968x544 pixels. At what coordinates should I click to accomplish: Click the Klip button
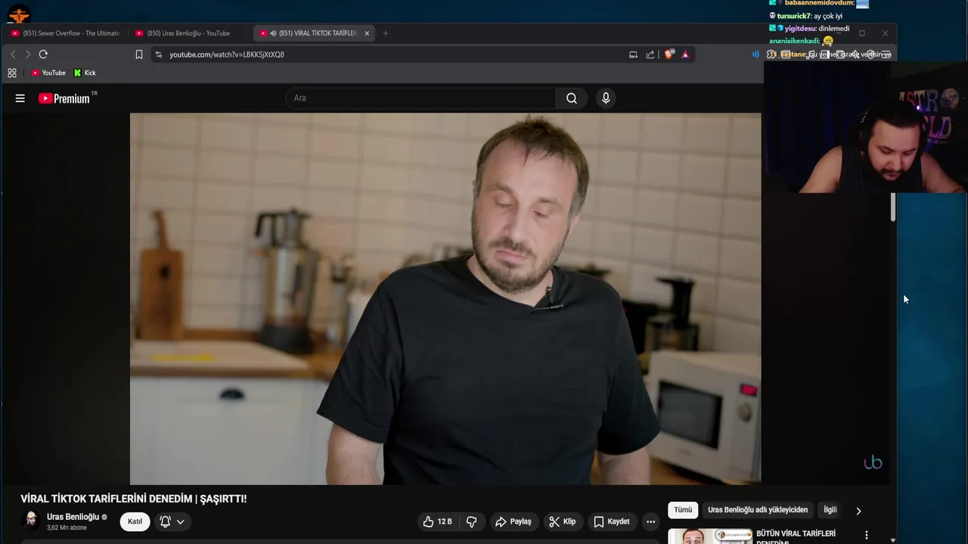point(562,521)
